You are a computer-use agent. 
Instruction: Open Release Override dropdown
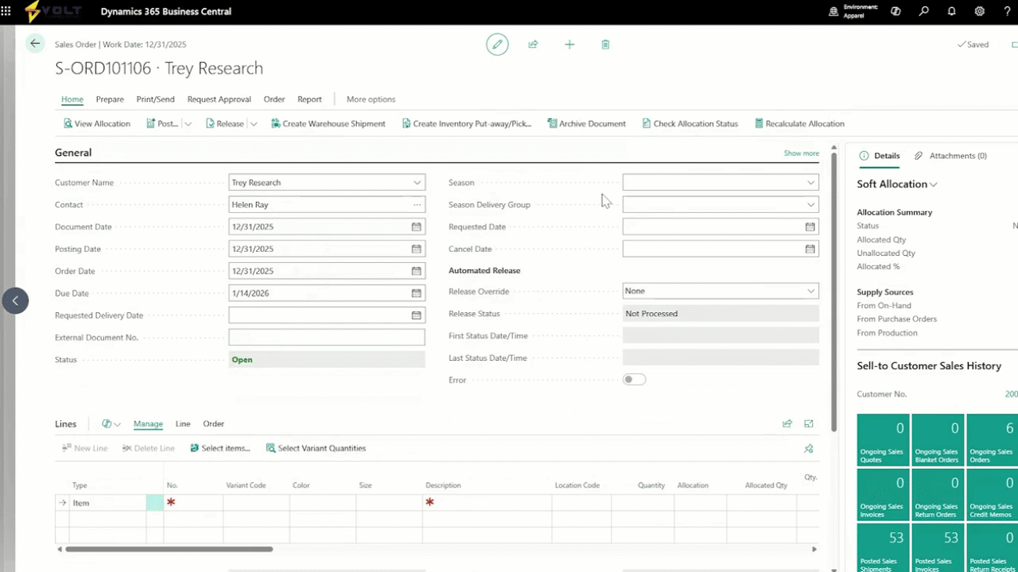click(811, 291)
